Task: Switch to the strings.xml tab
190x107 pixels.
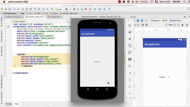Action: tap(55, 17)
